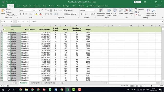Open the Font dialog launcher
Screen dimensions: 164x92
(x=43, y=18)
